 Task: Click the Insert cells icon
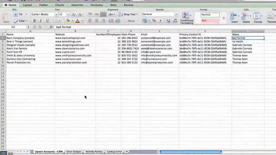[233, 16]
